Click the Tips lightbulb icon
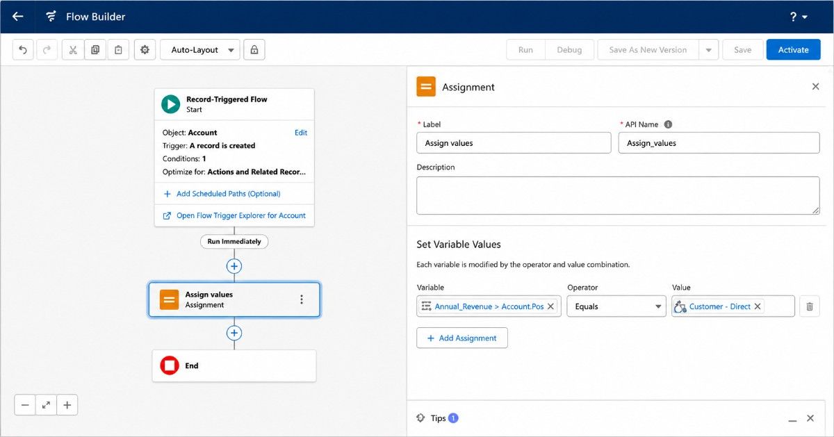 point(420,418)
